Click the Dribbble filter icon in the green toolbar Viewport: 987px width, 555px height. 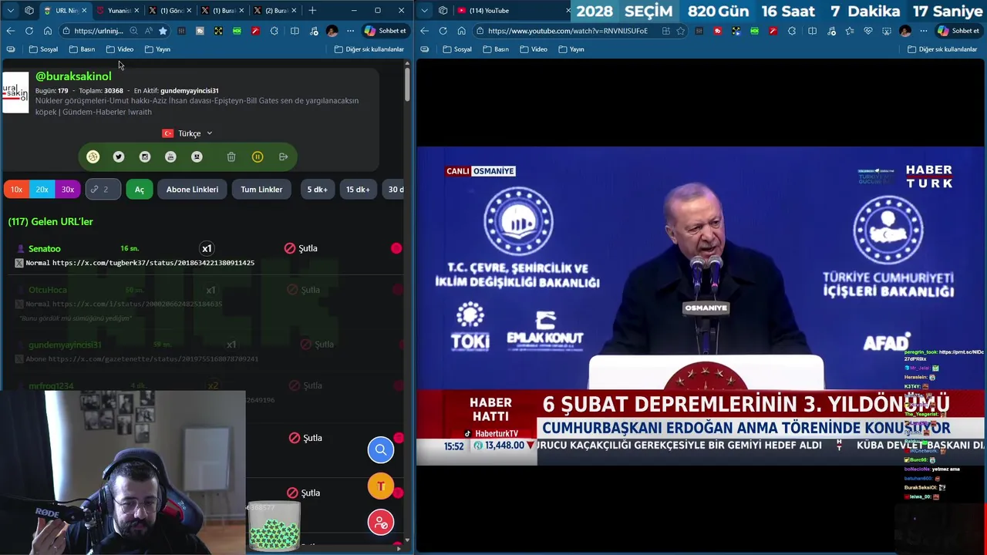click(x=93, y=156)
